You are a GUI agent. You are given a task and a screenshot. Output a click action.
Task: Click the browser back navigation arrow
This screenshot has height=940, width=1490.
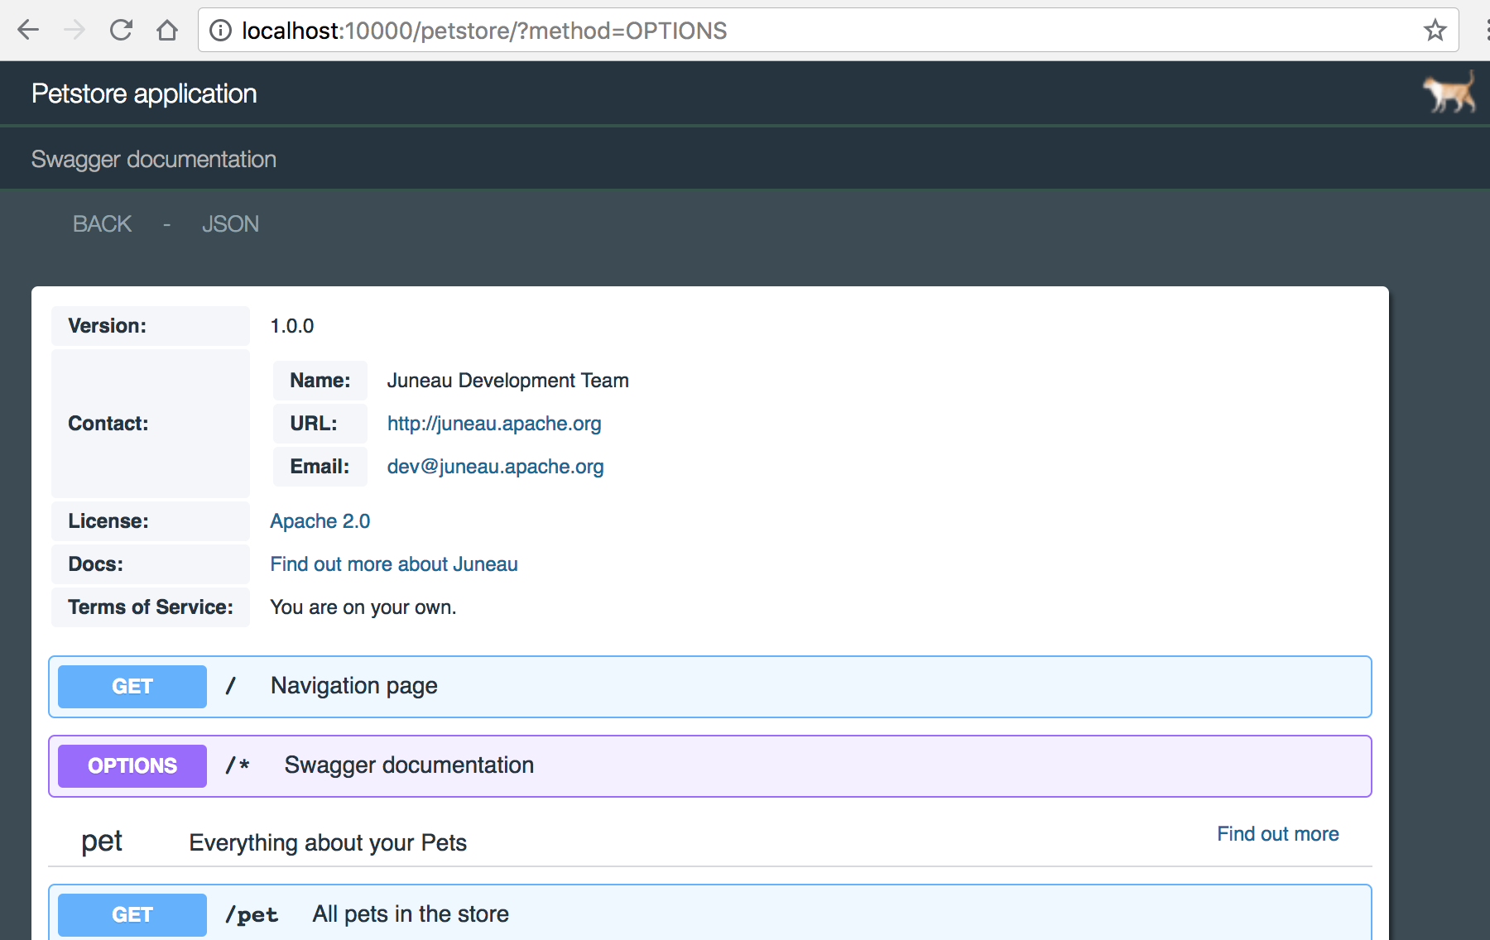click(28, 30)
